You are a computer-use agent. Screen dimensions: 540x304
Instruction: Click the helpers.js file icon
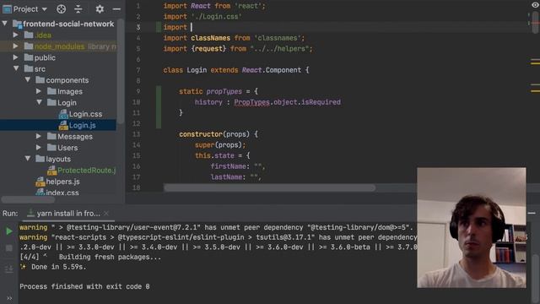[x=40, y=182]
